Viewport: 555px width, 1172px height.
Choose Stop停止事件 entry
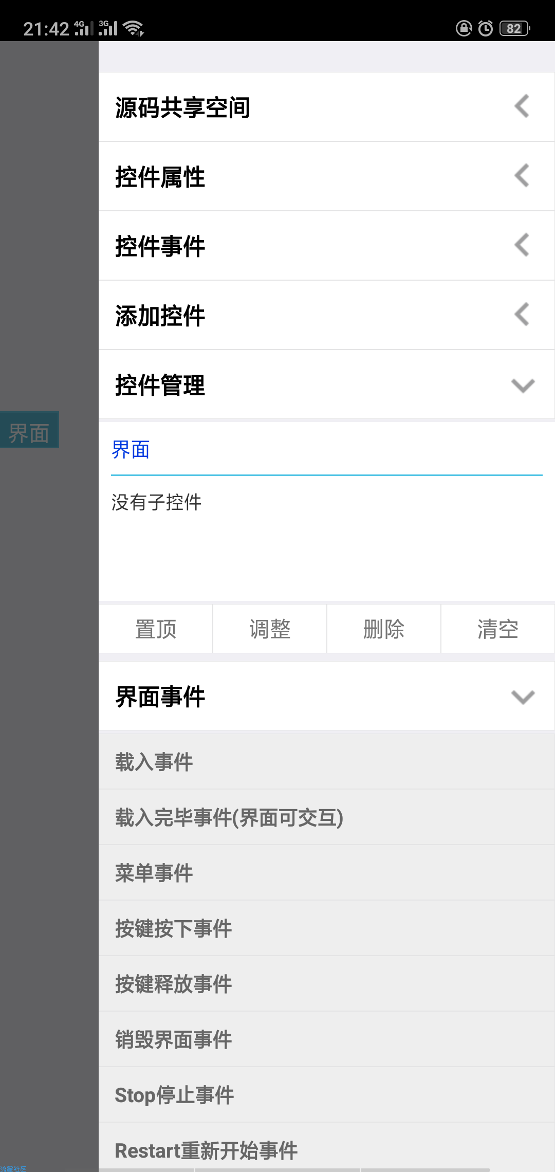[327, 1095]
